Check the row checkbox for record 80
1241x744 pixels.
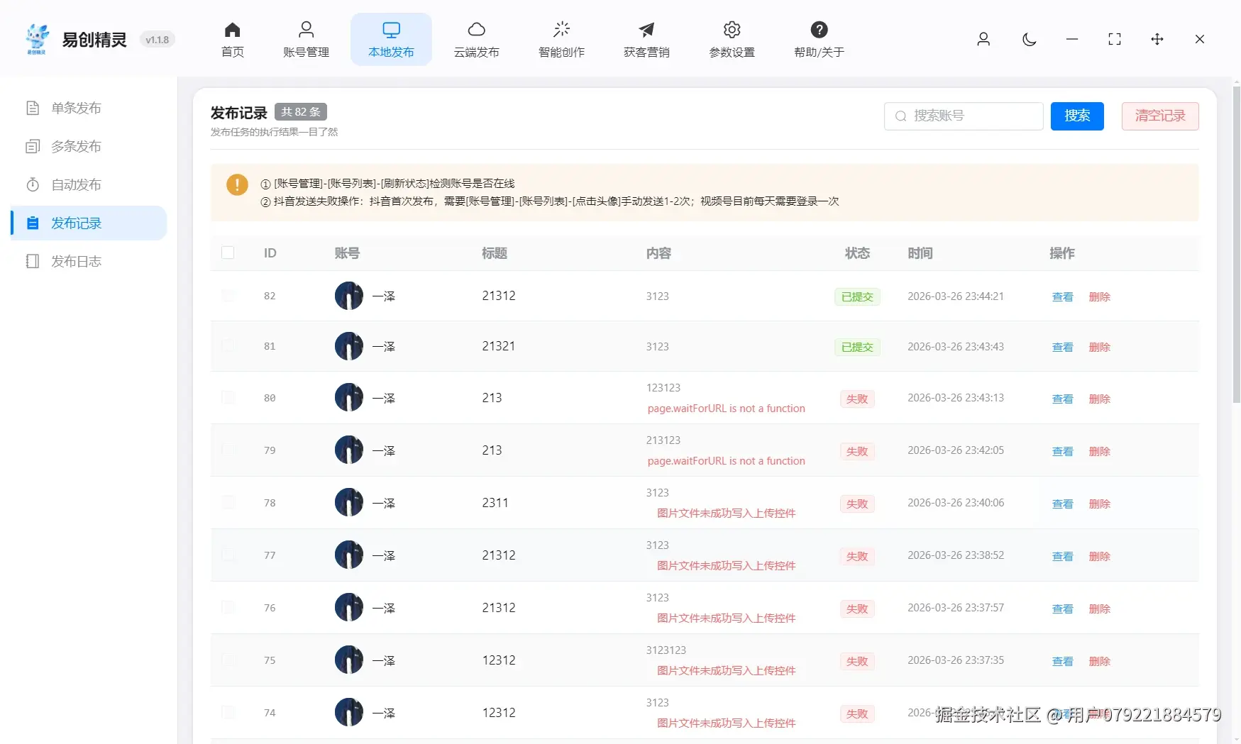[x=228, y=397]
